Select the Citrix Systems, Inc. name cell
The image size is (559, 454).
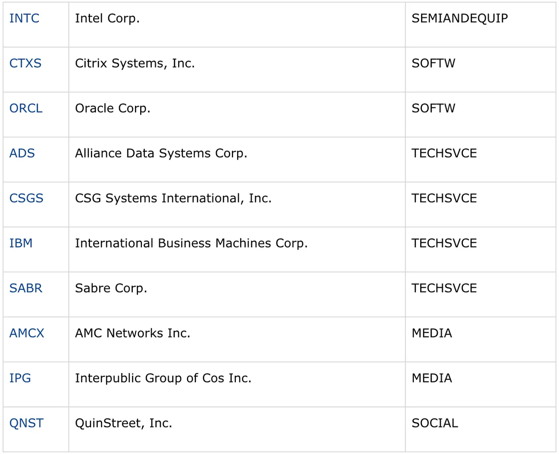click(237, 70)
